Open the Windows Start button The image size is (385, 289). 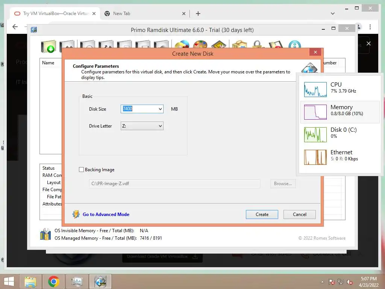[9, 281]
